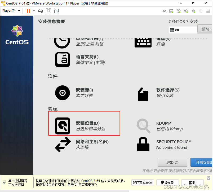The image size is (213, 192).
Task: Toggle Unity mode toolbar icon
Action: pos(56,11)
